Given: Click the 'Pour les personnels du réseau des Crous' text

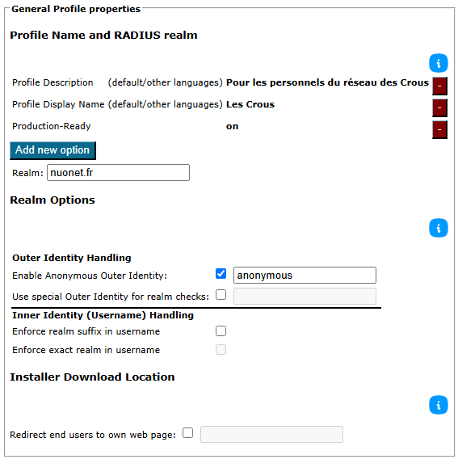Looking at the screenshot, I should click(x=327, y=82).
